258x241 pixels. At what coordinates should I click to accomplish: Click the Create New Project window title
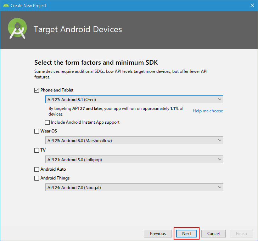[x=28, y=6]
